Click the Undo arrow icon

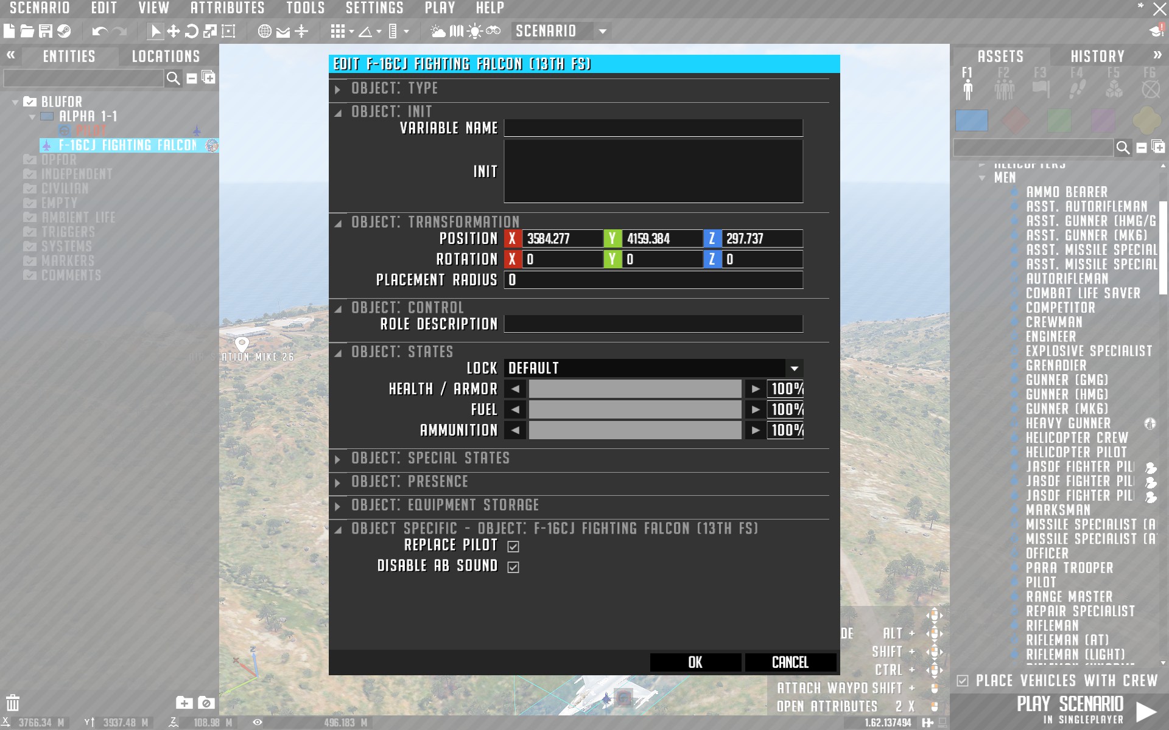pos(99,31)
